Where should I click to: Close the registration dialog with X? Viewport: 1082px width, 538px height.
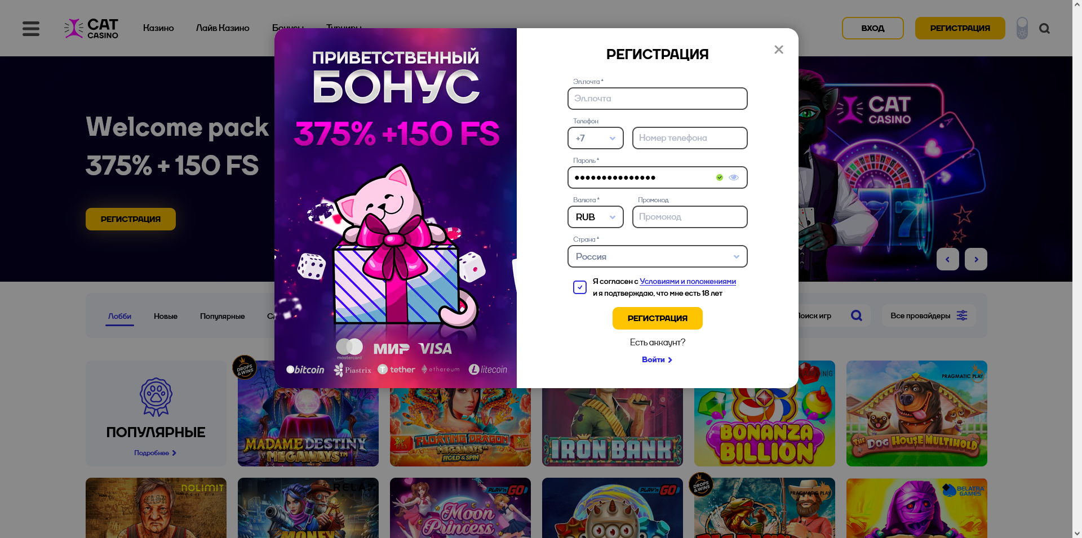pos(779,50)
